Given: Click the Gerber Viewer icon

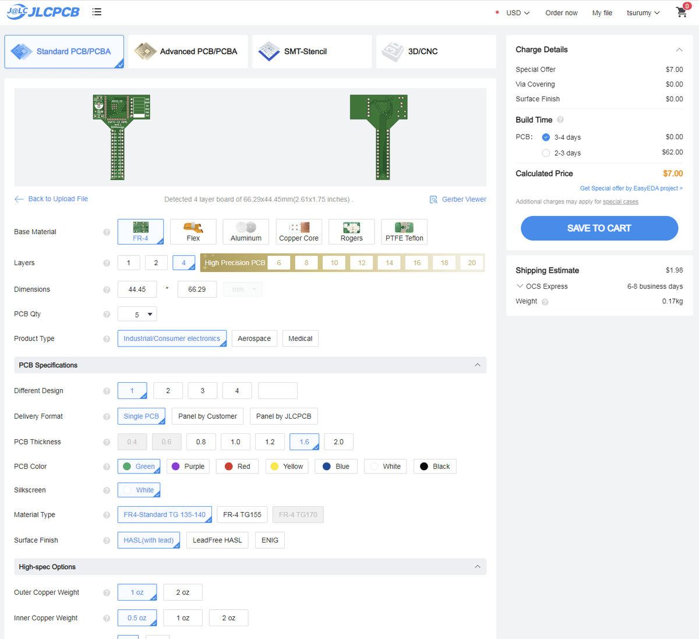Looking at the screenshot, I should pyautogui.click(x=433, y=199).
